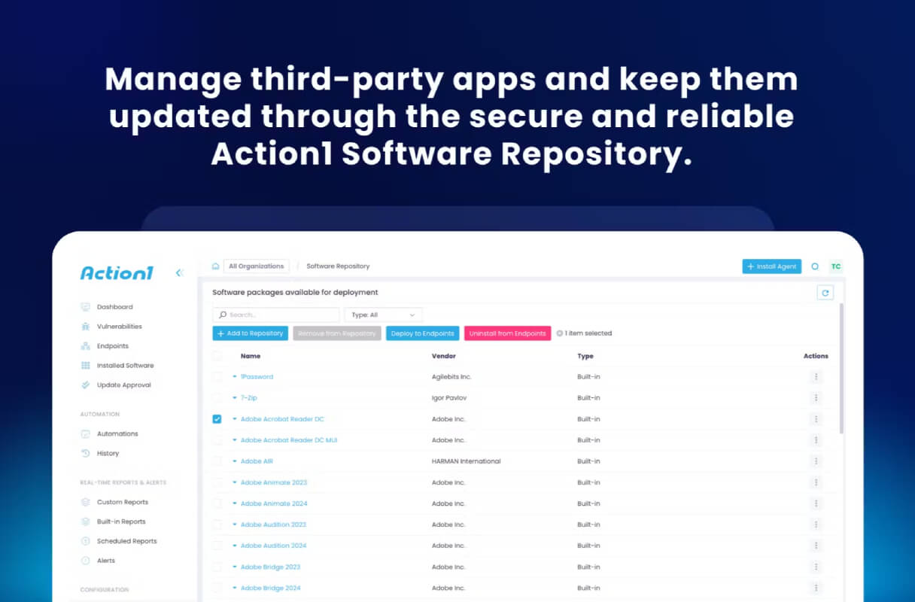Check the Adobe Animate 2023 checkbox
Viewport: 915px width, 602px height.
217,482
